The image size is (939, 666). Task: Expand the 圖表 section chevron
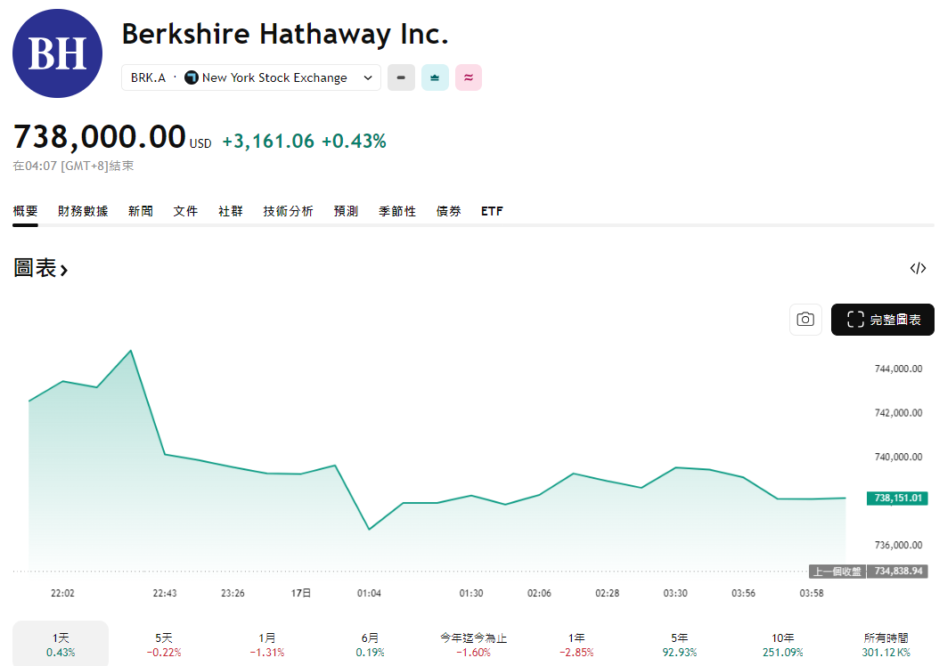[64, 270]
